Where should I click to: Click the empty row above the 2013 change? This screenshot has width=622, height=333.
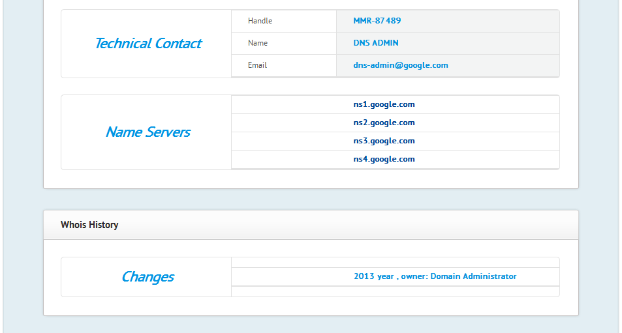395,263
